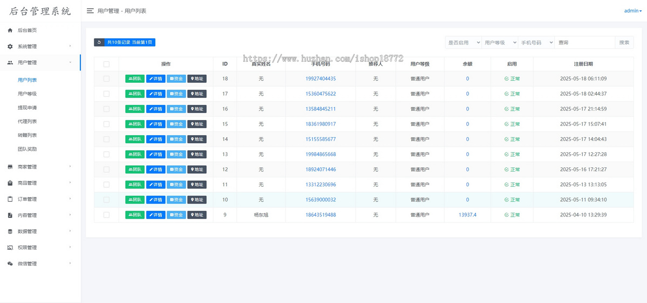Screen dimensions: 647x303
Task: Open phone number link 18643519488
Action: (x=321, y=215)
